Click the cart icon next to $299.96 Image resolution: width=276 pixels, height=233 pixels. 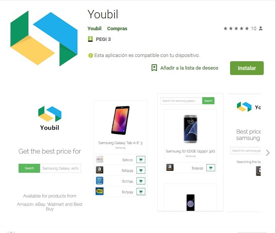pyautogui.click(x=211, y=168)
